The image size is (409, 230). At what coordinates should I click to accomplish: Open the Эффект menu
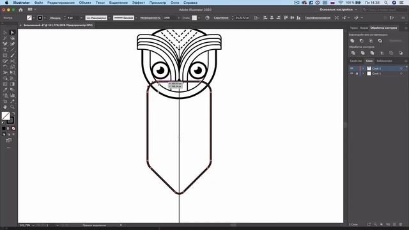(138, 3)
